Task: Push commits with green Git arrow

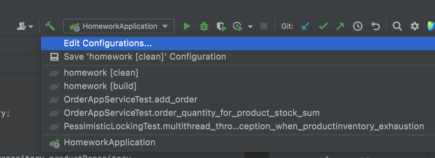Action: tap(340, 26)
